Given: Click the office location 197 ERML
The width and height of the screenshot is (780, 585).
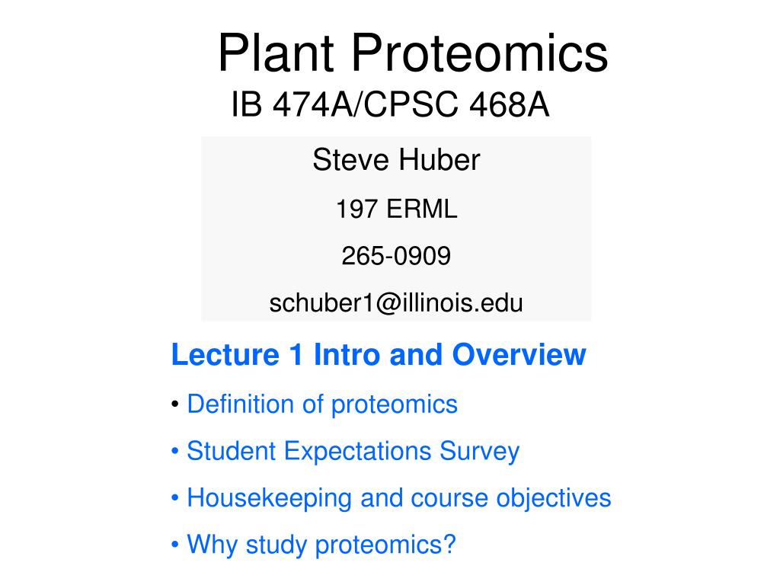Looking at the screenshot, I should coord(396,209).
